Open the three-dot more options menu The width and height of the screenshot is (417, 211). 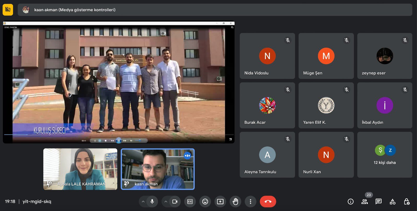(x=250, y=202)
